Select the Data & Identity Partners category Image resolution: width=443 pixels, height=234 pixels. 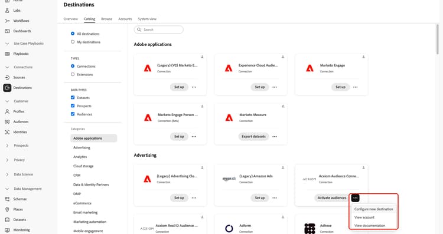91,184
